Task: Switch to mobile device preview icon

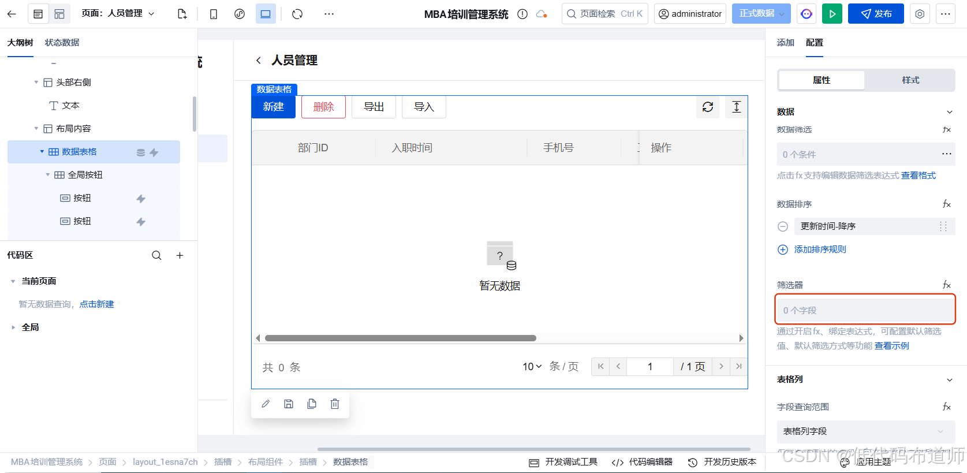Action: pyautogui.click(x=214, y=14)
